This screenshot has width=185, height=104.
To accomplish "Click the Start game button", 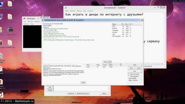I will [x=135, y=65].
